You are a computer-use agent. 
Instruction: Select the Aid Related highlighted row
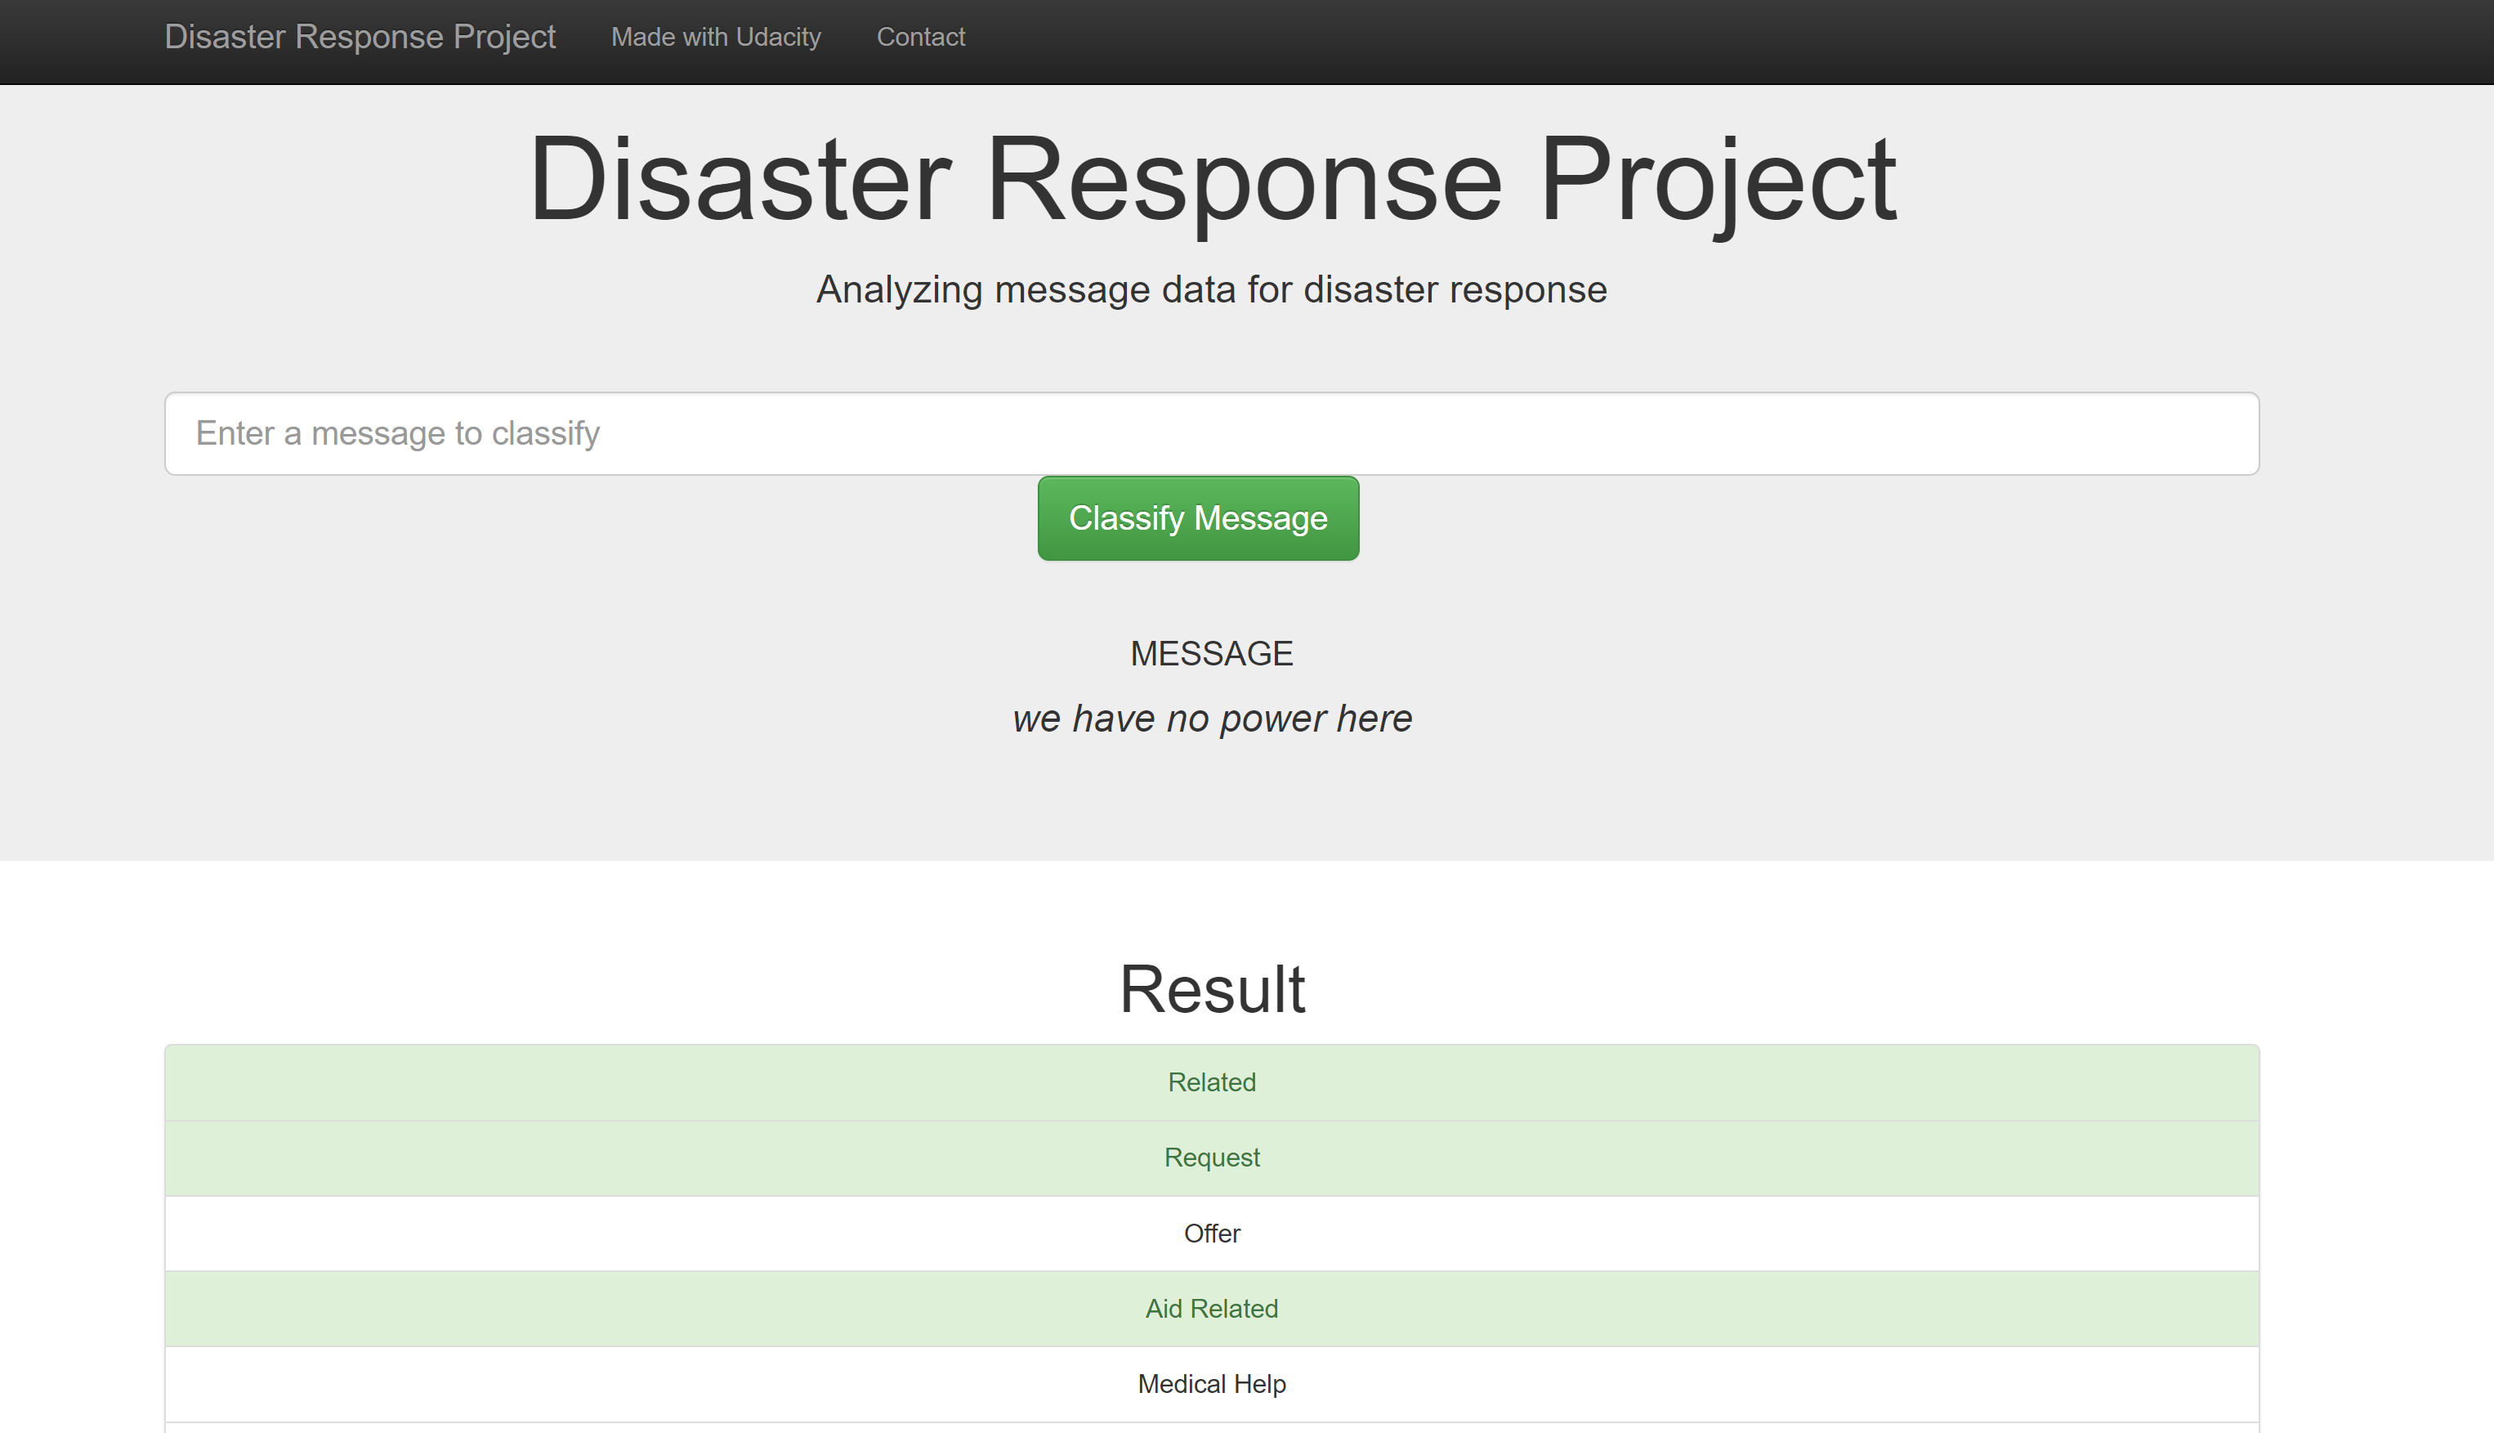[1211, 1308]
